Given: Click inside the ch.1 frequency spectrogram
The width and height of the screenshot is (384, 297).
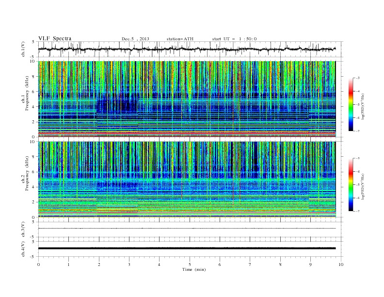Looking at the screenshot, I should tap(187, 99).
